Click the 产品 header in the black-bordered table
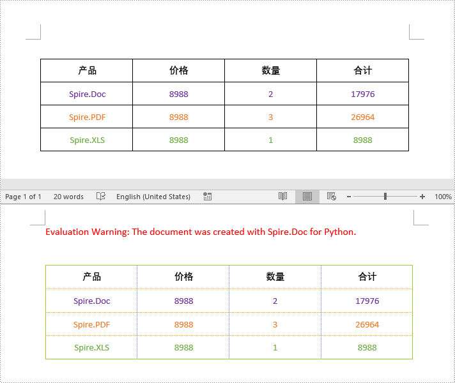The width and height of the screenshot is (455, 383). [87, 70]
